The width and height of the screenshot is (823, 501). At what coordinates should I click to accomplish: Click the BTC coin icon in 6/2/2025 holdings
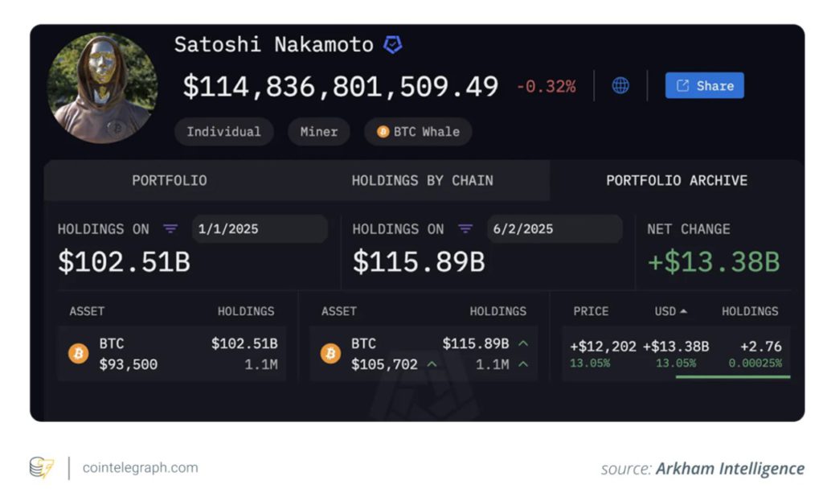[330, 354]
